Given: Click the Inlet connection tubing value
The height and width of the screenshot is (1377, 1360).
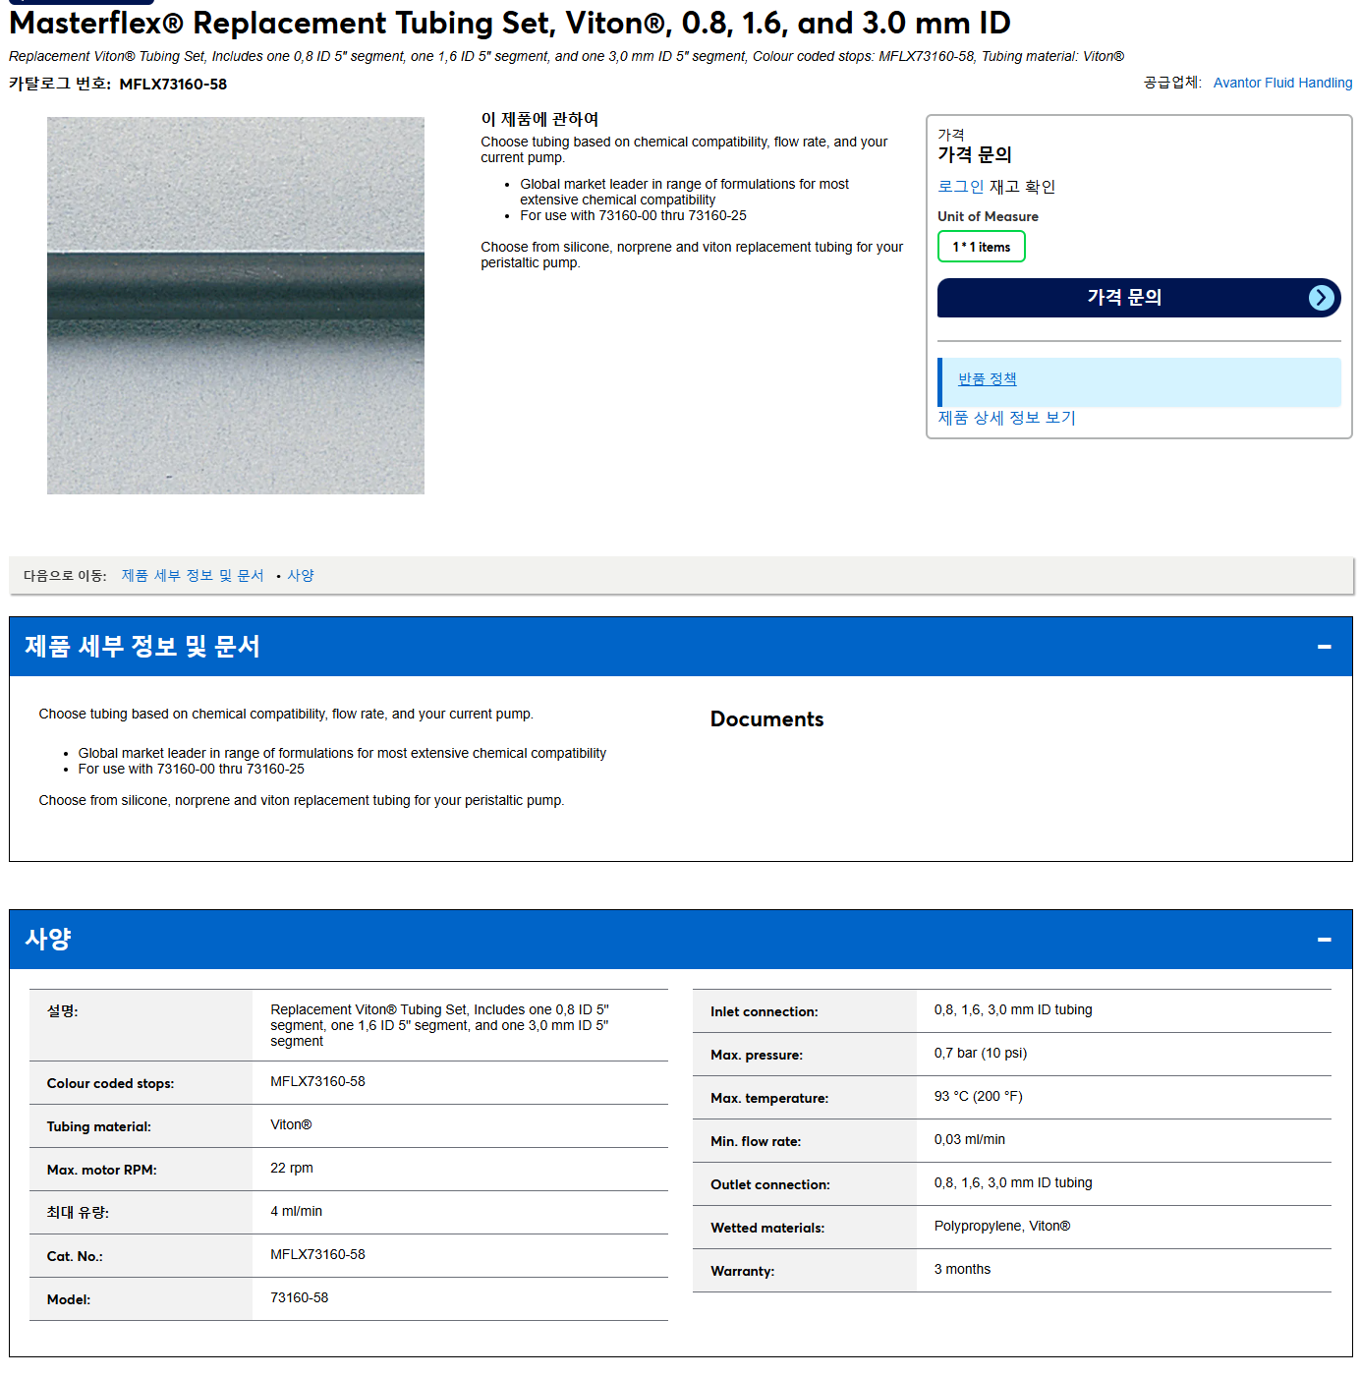Looking at the screenshot, I should click(1013, 1010).
